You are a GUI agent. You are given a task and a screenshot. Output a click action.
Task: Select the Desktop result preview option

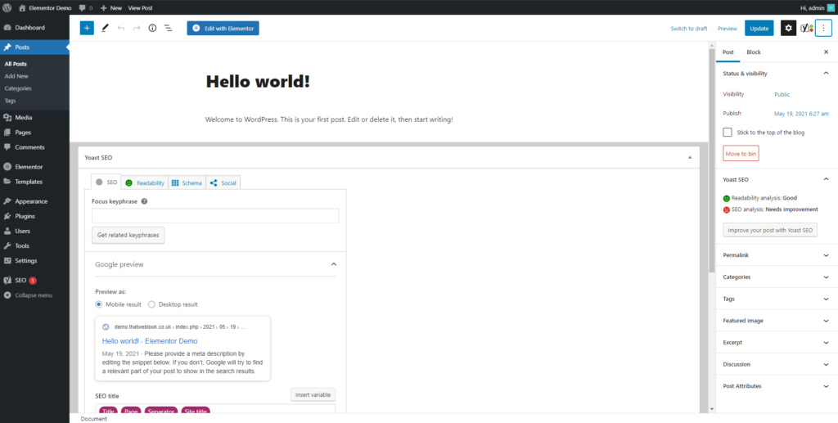pyautogui.click(x=151, y=304)
